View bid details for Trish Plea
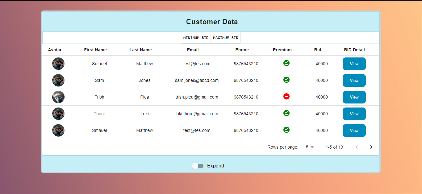The width and height of the screenshot is (422, 194). [x=354, y=97]
